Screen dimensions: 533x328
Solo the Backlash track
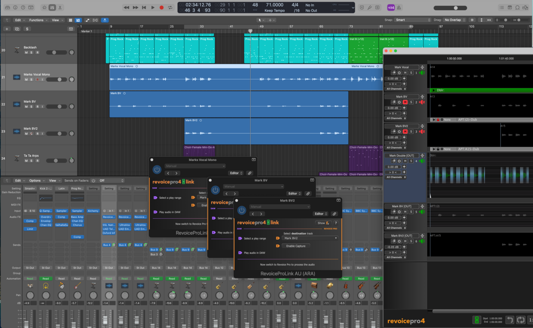click(32, 53)
